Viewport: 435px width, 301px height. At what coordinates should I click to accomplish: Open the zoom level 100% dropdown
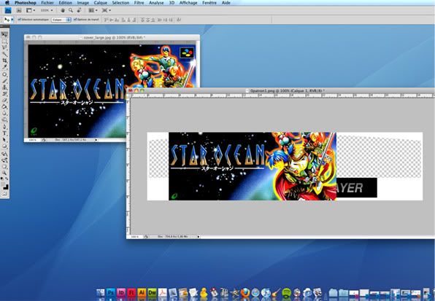[47, 10]
